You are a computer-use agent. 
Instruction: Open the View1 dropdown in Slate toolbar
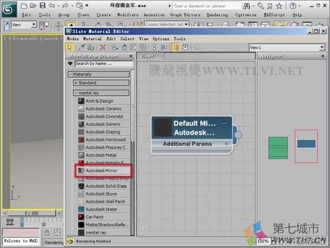click(x=322, y=48)
